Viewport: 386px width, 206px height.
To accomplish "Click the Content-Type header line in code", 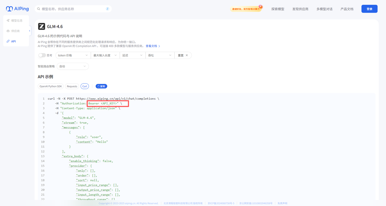I will [87, 108].
